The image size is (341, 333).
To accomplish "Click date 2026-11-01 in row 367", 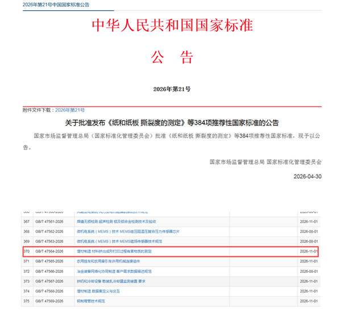I will (309, 222).
